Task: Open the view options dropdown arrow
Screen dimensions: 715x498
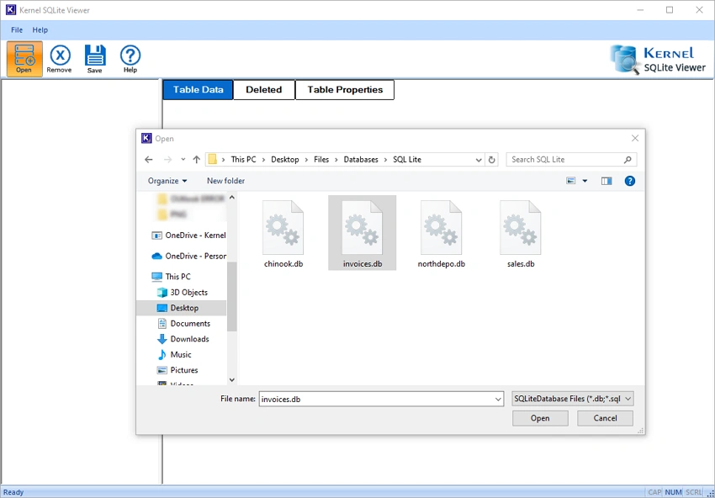Action: (x=585, y=181)
